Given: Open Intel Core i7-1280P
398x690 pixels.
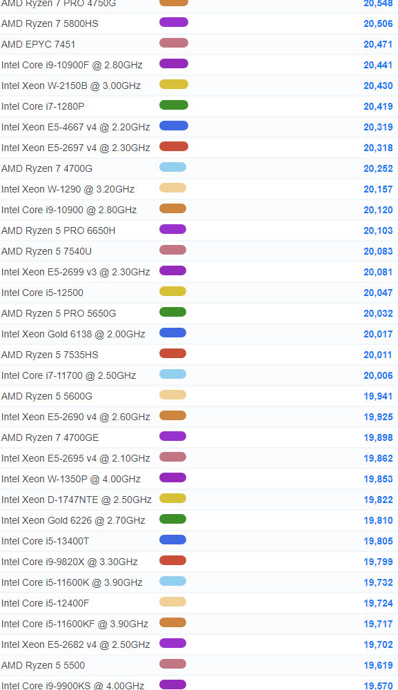Looking at the screenshot, I should [43, 106].
